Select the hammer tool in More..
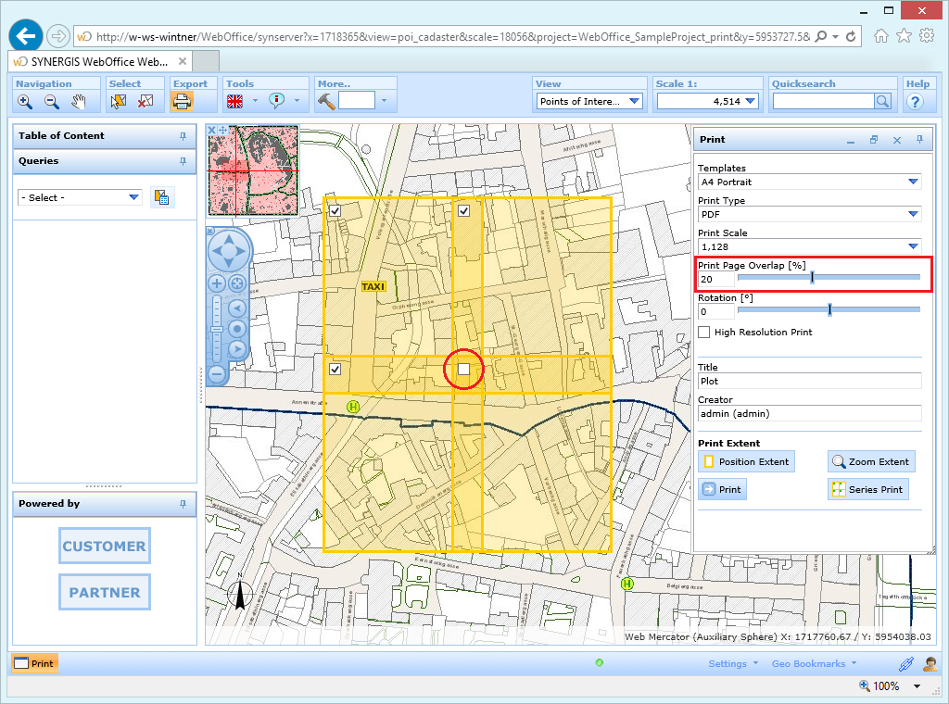This screenshot has width=949, height=704. (325, 102)
